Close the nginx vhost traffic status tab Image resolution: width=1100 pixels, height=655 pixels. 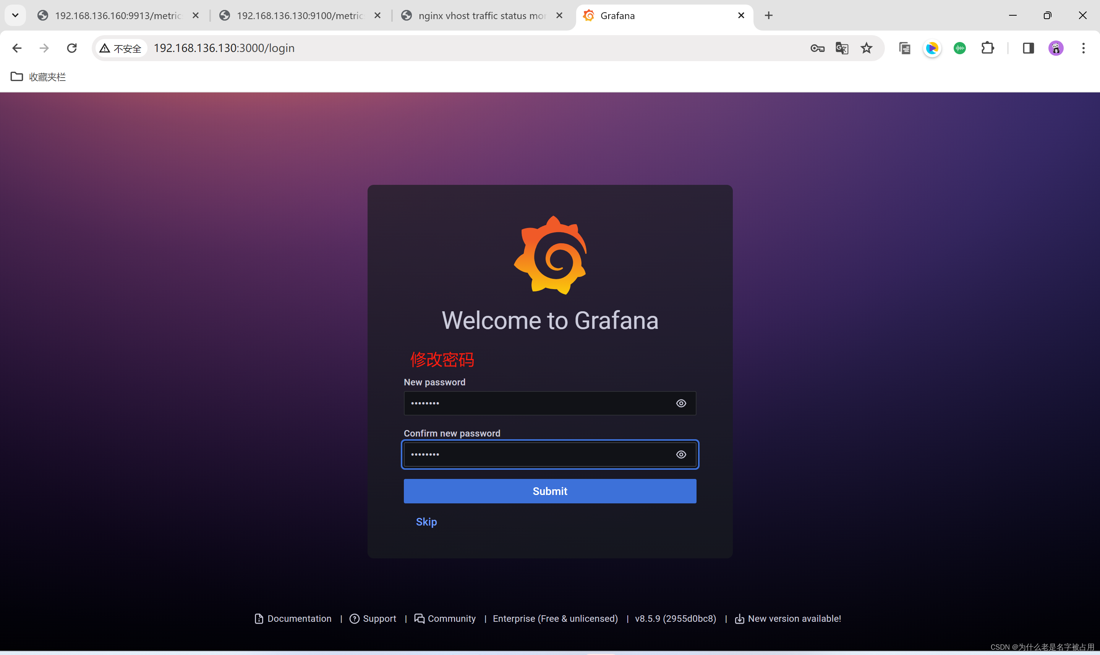[560, 16]
